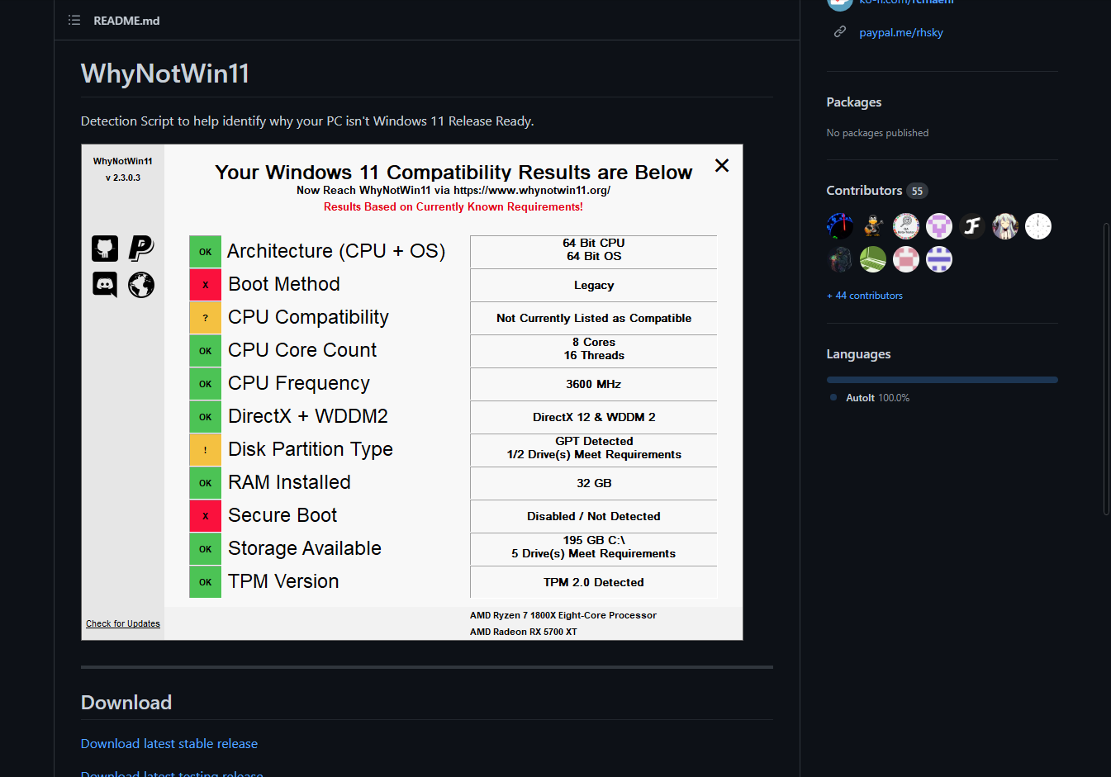Click the '3600 MHz' frequency result cell
1111x777 pixels.
594,384
